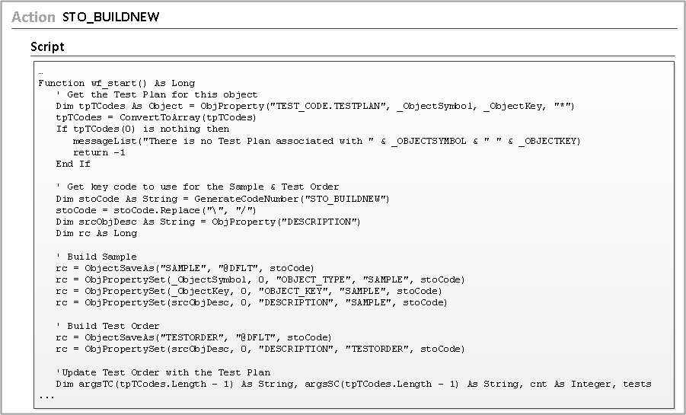Click the Dim rc As Long line
Viewport: 686px width, 415px height.
pyautogui.click(x=97, y=233)
